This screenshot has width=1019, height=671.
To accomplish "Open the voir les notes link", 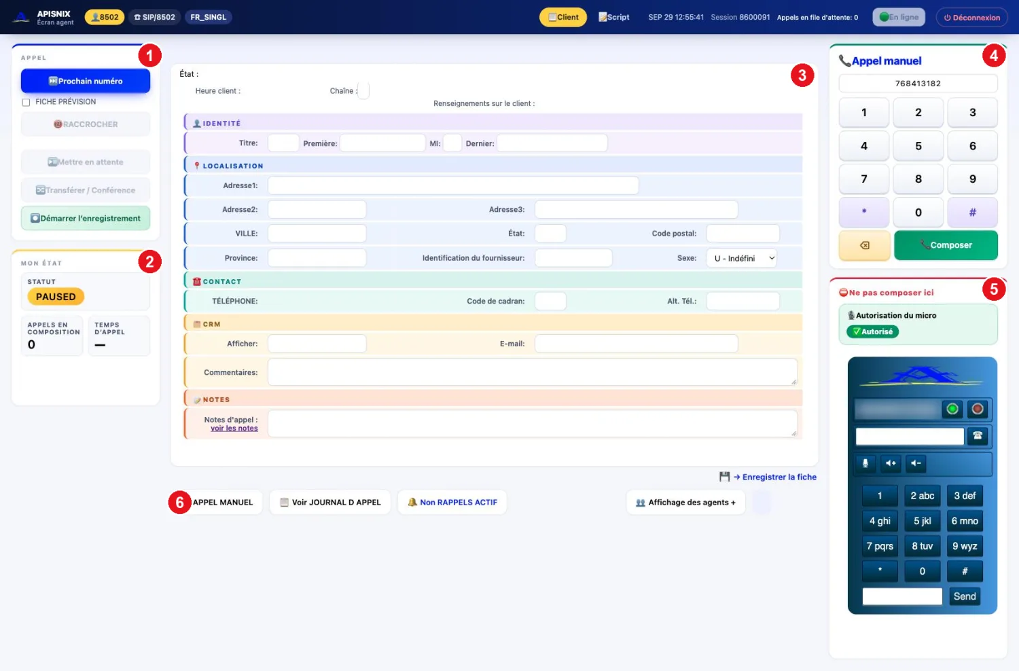I will click(234, 429).
